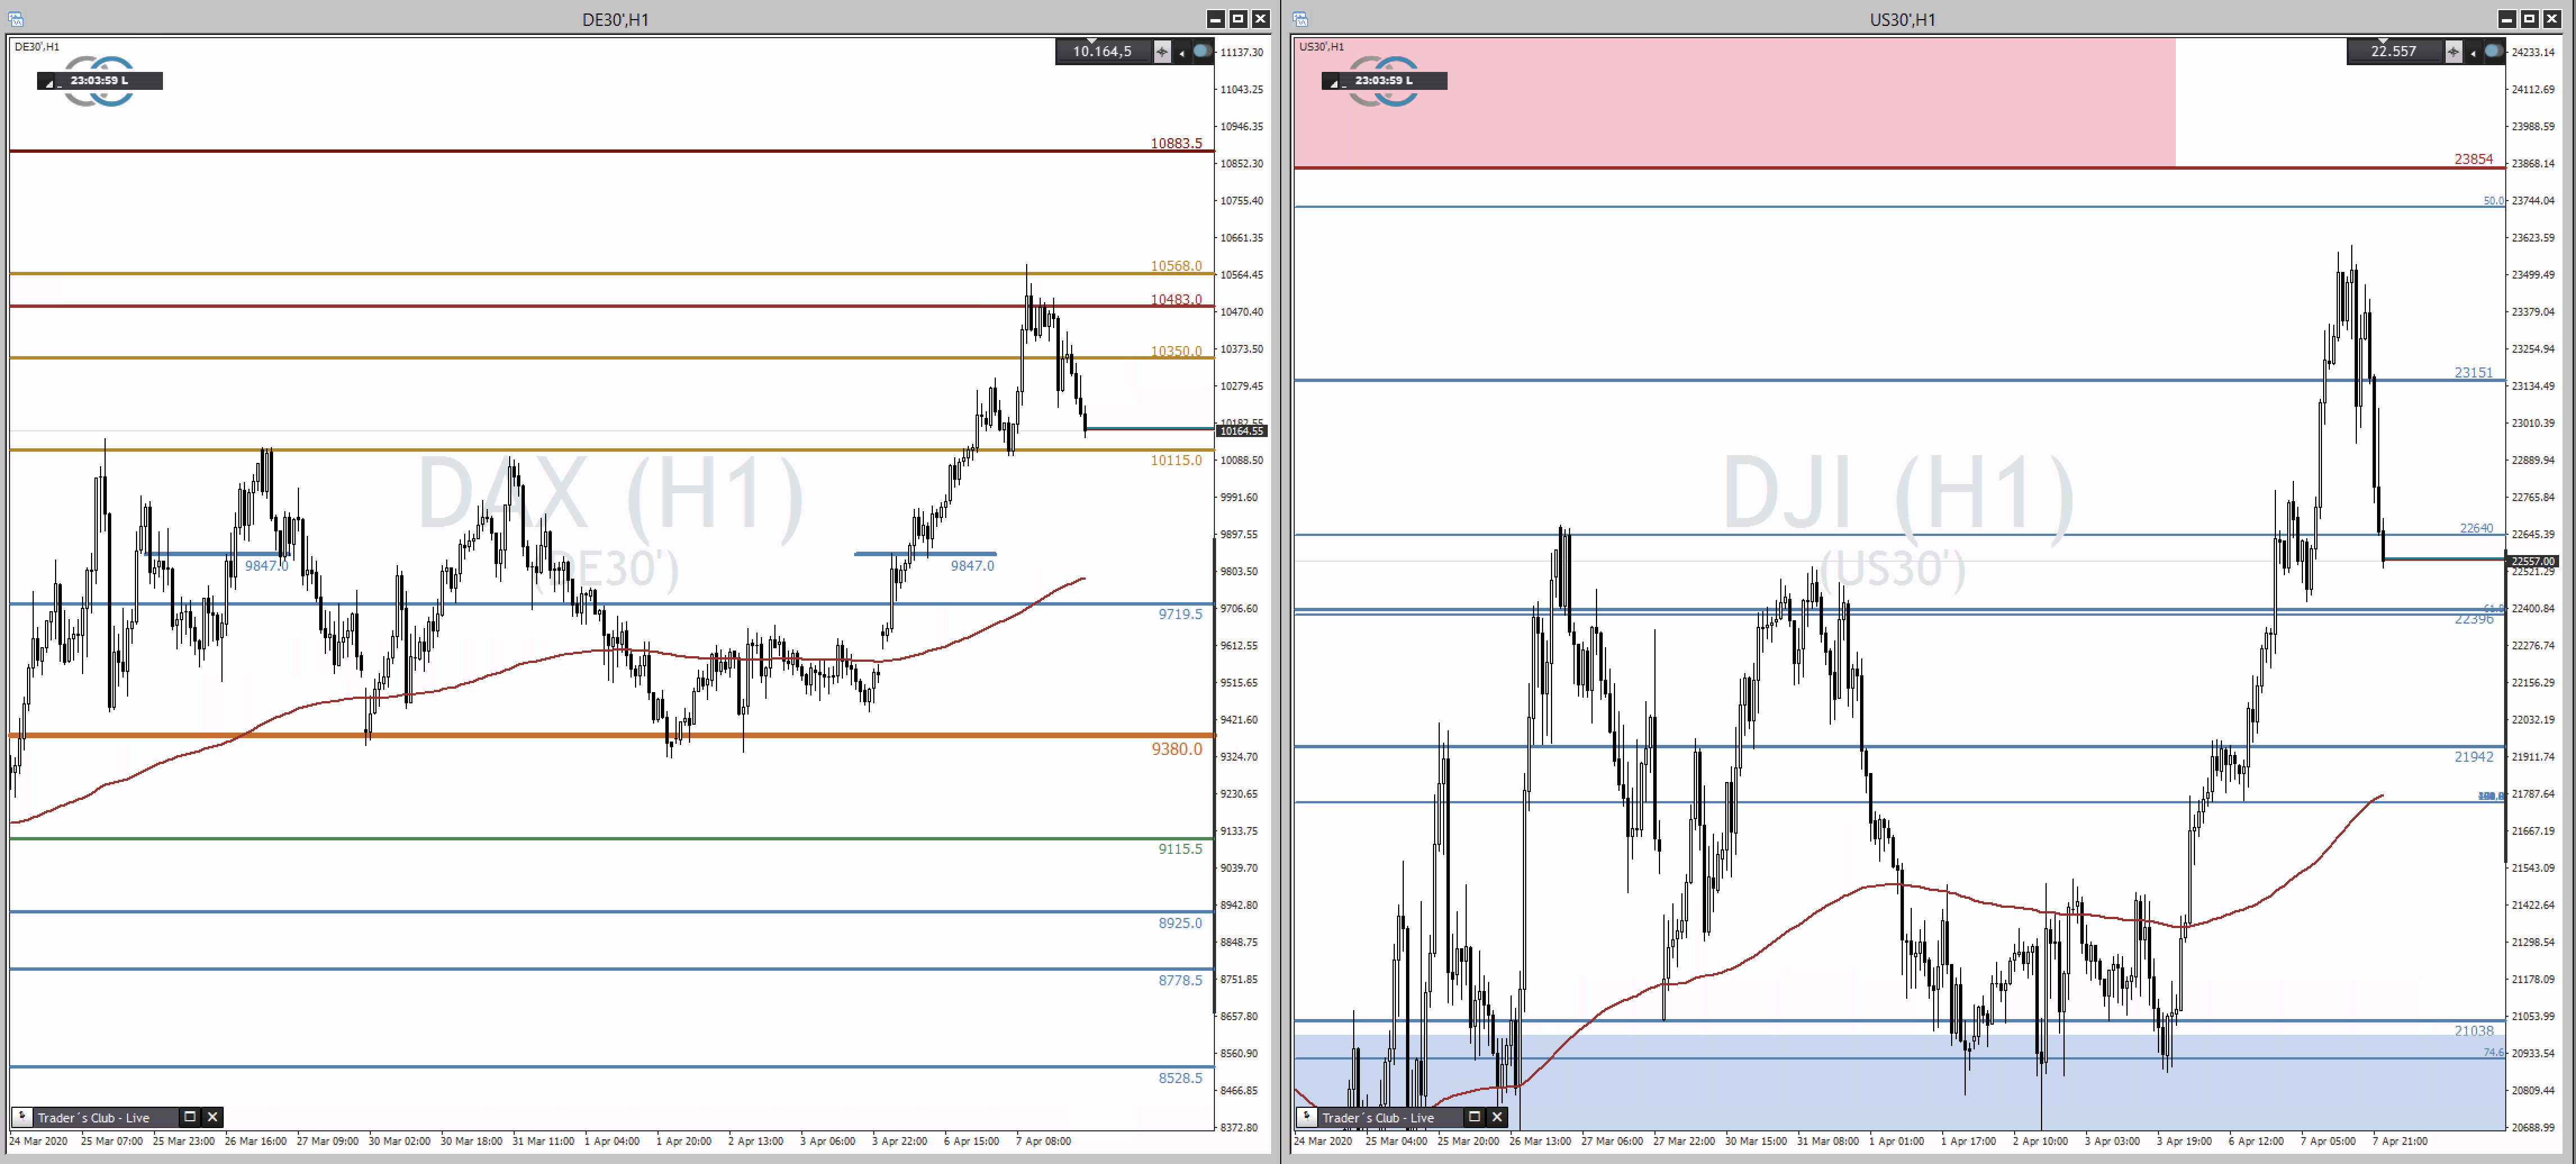Click the pin icon of Trader's Club panel in DE30
Screen dimensions: 2576x1164
coord(22,1117)
